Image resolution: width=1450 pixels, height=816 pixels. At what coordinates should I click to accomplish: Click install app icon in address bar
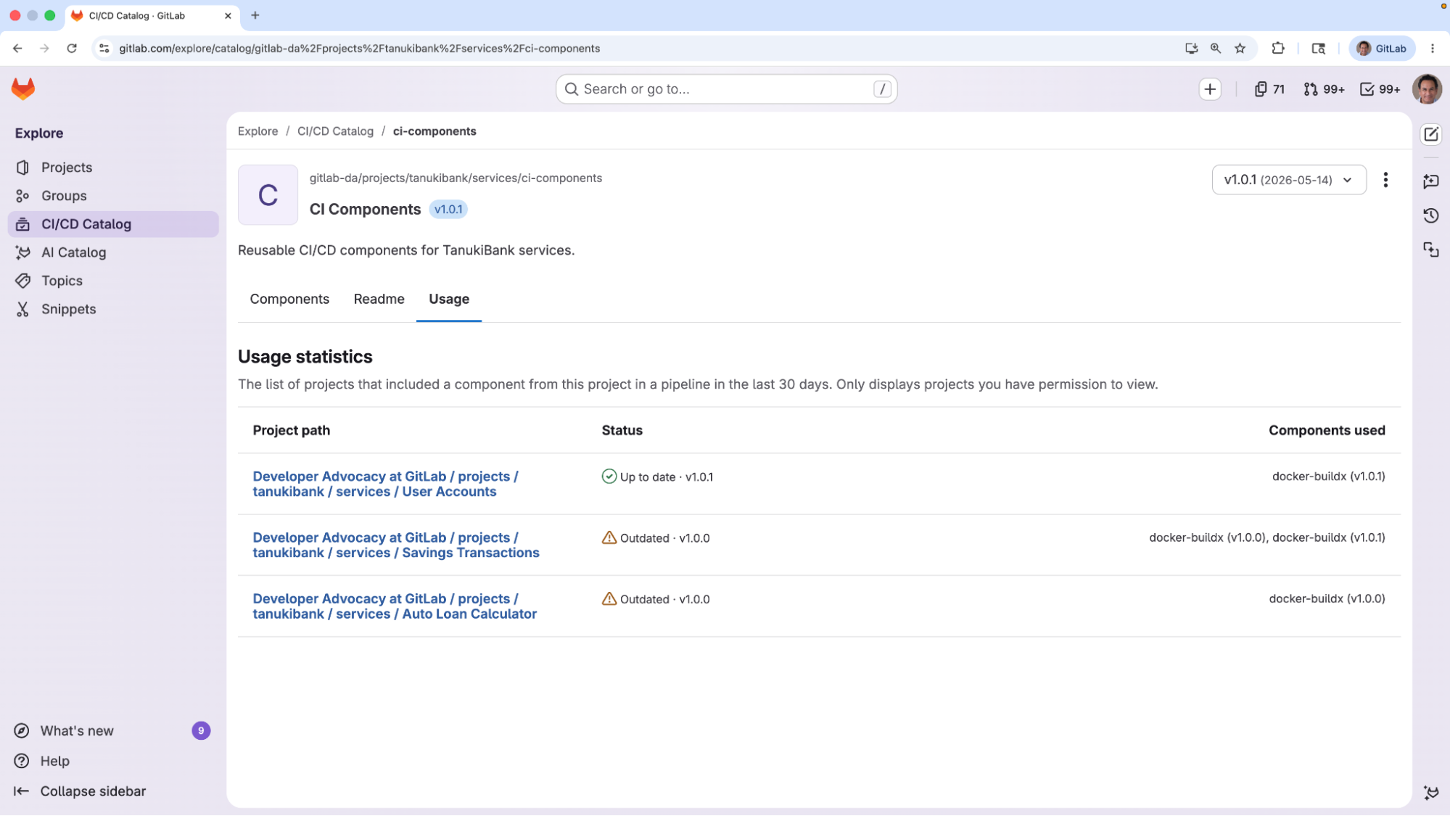click(x=1191, y=49)
